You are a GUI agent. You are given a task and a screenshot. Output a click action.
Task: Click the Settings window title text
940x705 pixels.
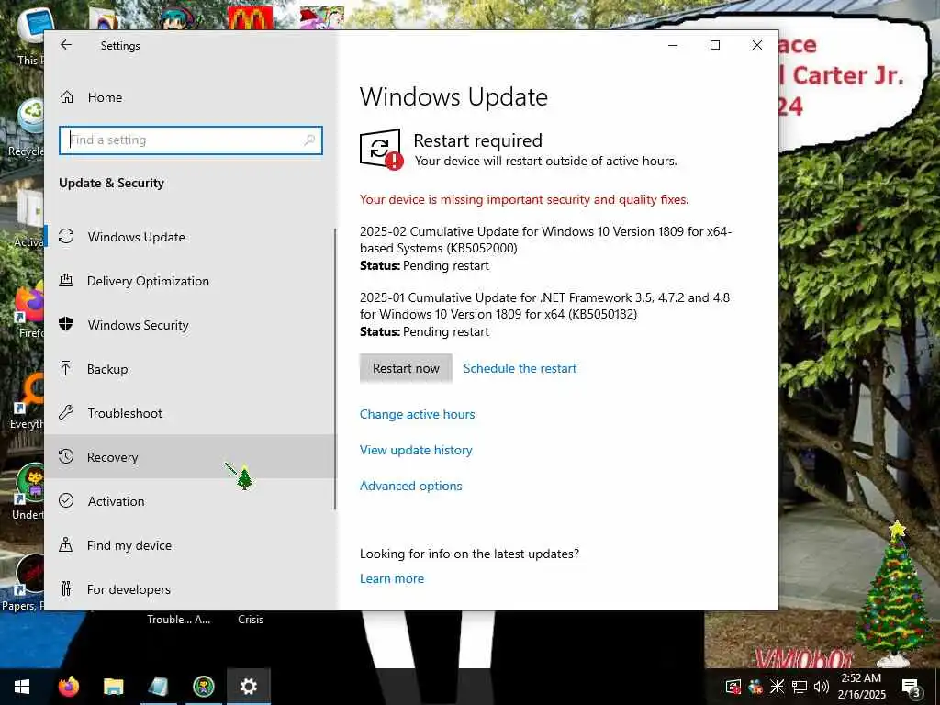(120, 46)
